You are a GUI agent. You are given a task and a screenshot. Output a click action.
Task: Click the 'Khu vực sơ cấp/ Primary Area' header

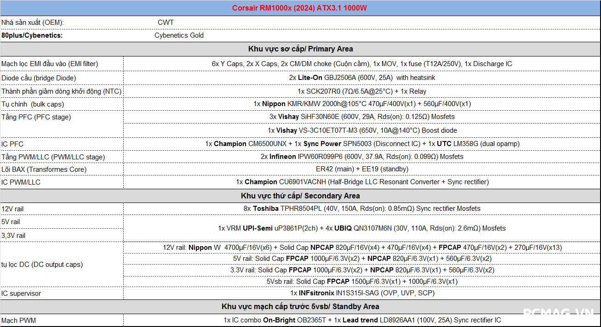click(x=300, y=49)
